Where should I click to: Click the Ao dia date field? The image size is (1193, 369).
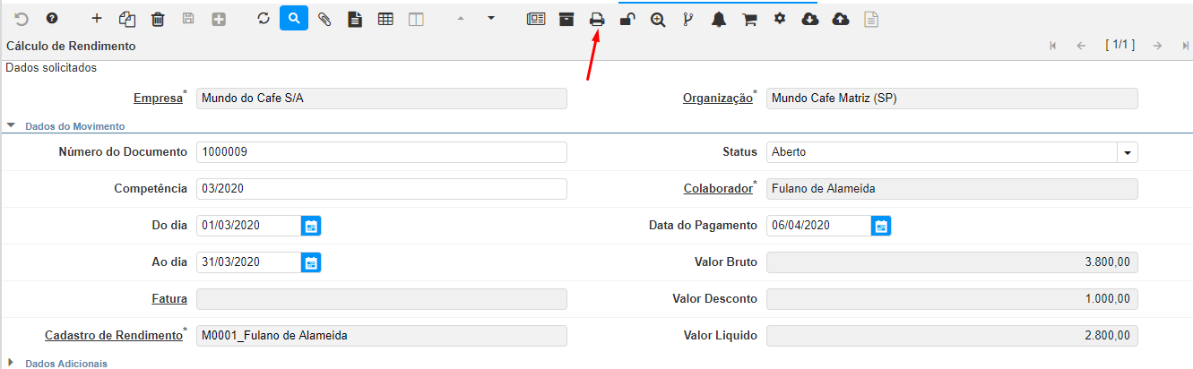[248, 262]
